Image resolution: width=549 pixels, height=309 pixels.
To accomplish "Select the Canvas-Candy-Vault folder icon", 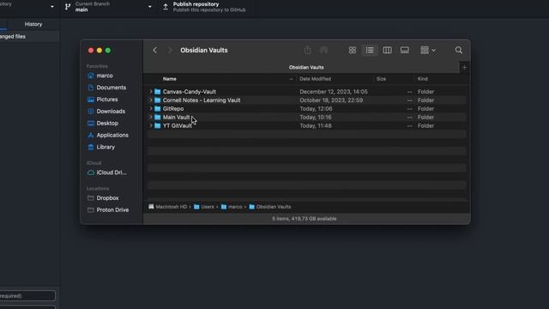I will [x=158, y=92].
